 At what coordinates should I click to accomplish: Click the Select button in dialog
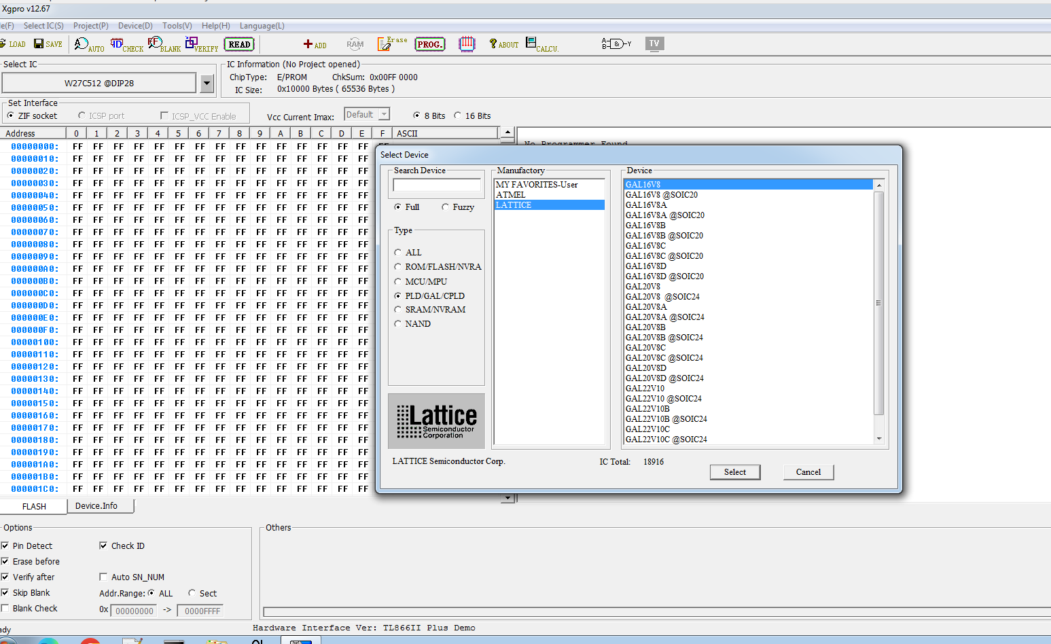click(x=735, y=472)
